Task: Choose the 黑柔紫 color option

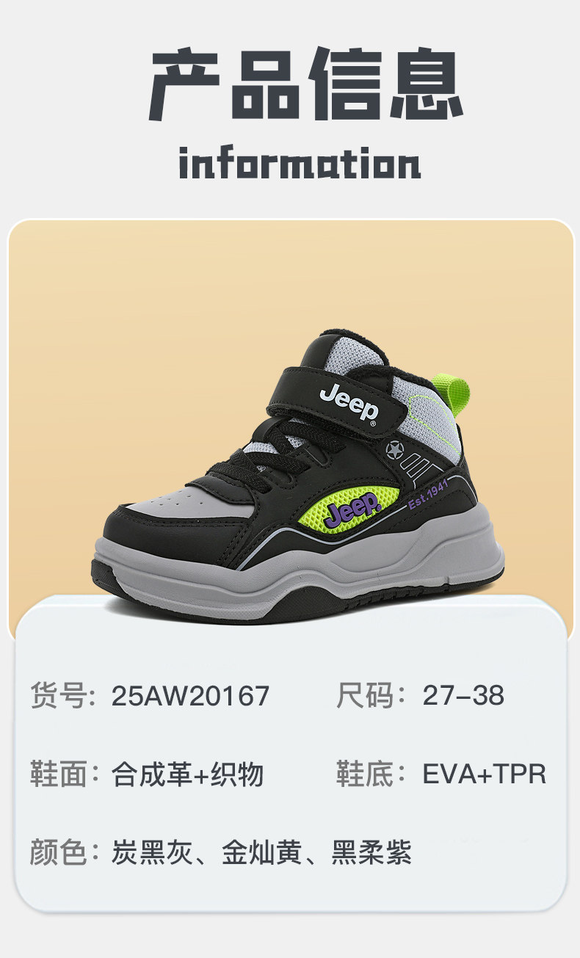Action: click(x=372, y=853)
